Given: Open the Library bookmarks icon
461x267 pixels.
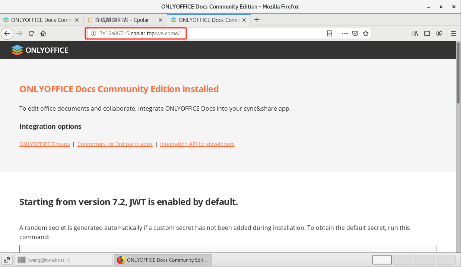Looking at the screenshot, I should [x=415, y=33].
